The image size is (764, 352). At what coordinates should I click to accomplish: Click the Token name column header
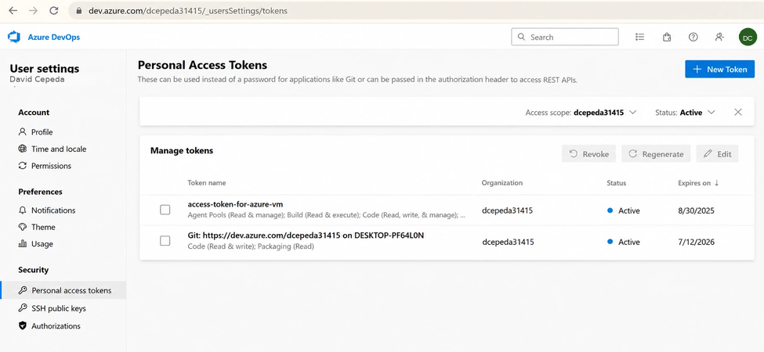[207, 183]
